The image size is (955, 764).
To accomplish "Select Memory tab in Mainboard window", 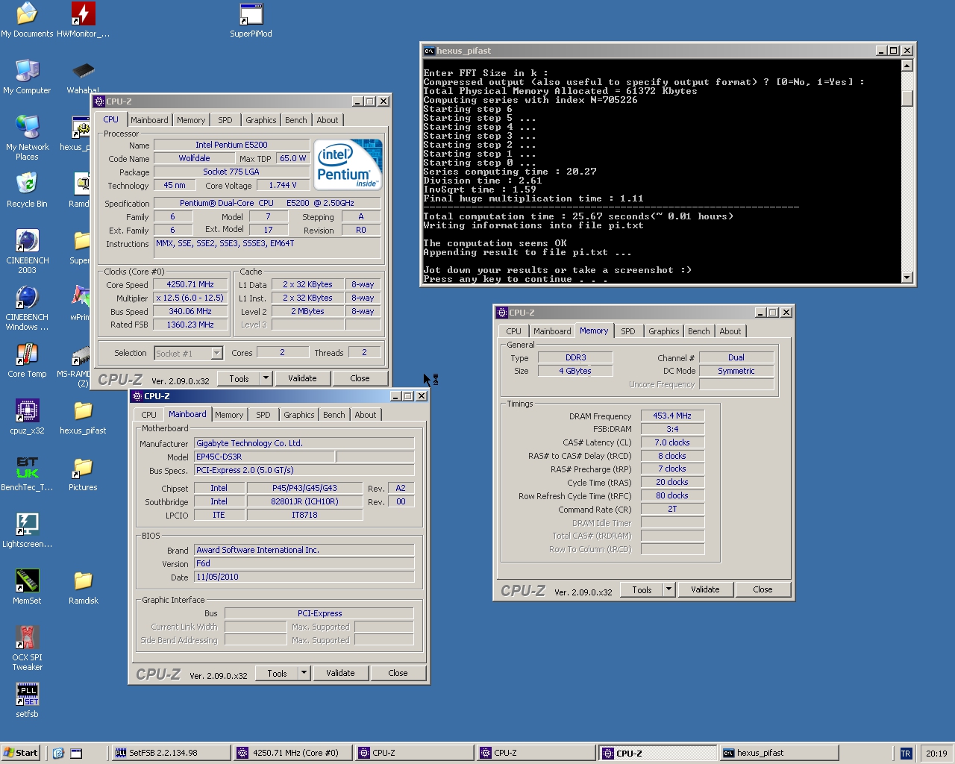I will pos(229,415).
